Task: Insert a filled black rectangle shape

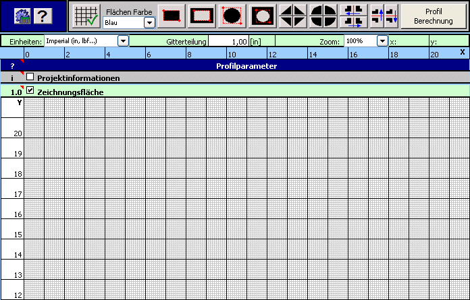Action: tap(172, 16)
